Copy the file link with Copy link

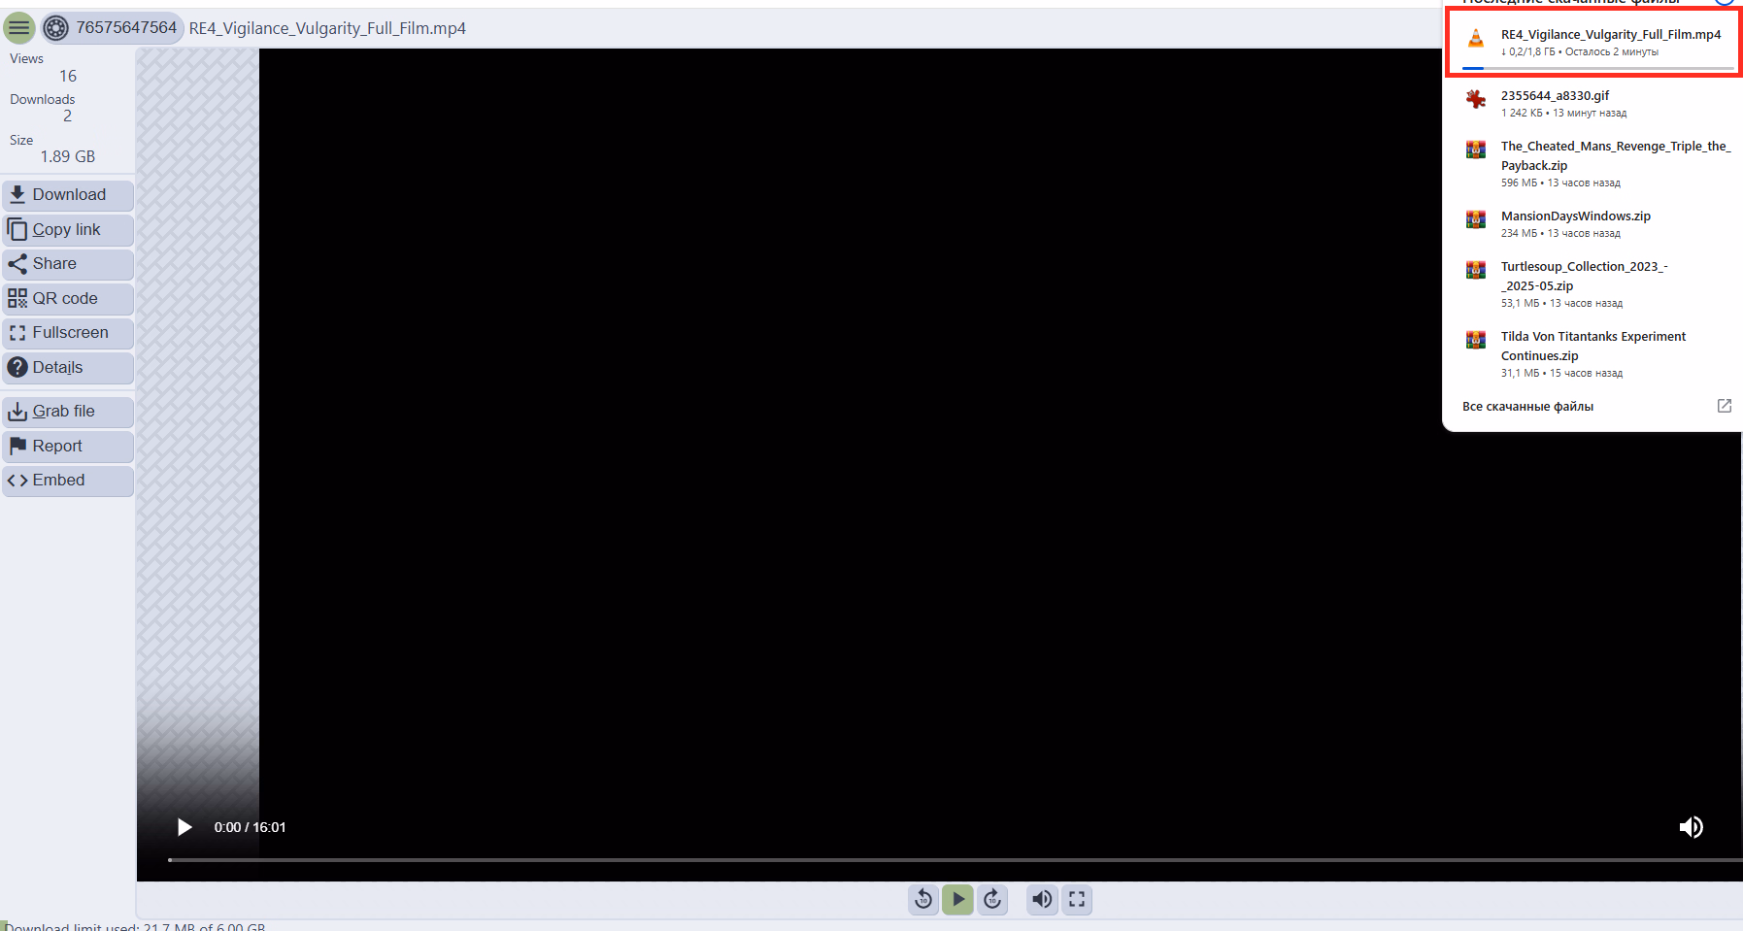pos(68,230)
